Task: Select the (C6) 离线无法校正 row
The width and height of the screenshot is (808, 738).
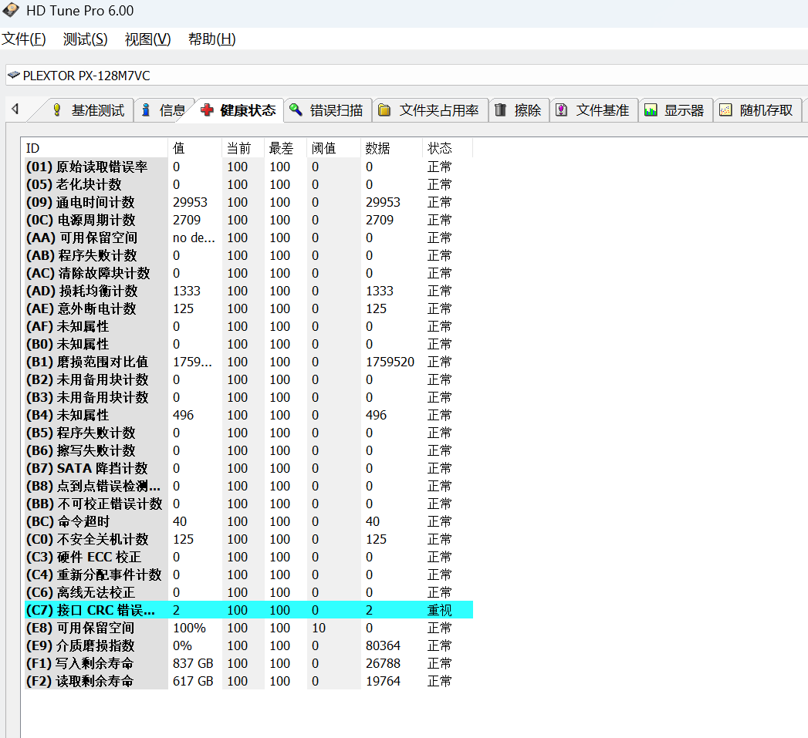Action: pos(248,592)
